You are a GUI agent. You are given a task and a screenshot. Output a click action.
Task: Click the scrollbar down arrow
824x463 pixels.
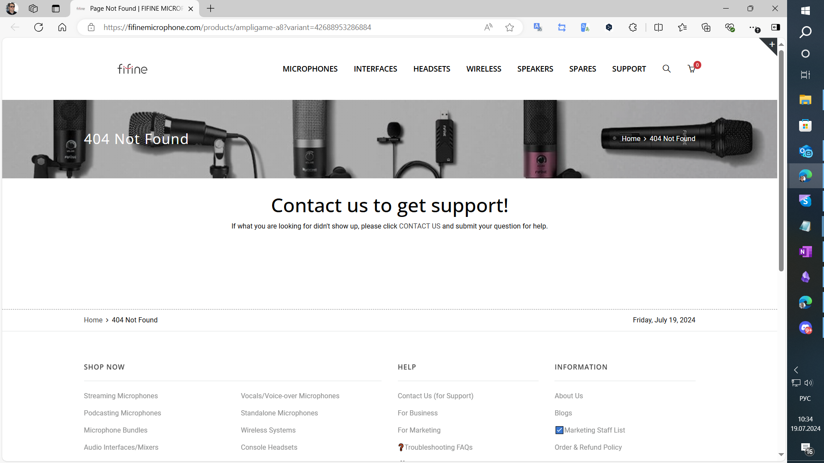click(781, 454)
